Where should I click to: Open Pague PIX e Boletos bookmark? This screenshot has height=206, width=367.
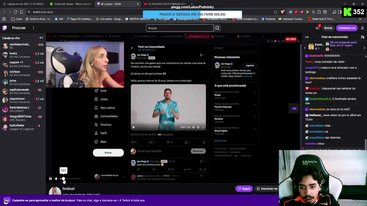tap(79, 19)
